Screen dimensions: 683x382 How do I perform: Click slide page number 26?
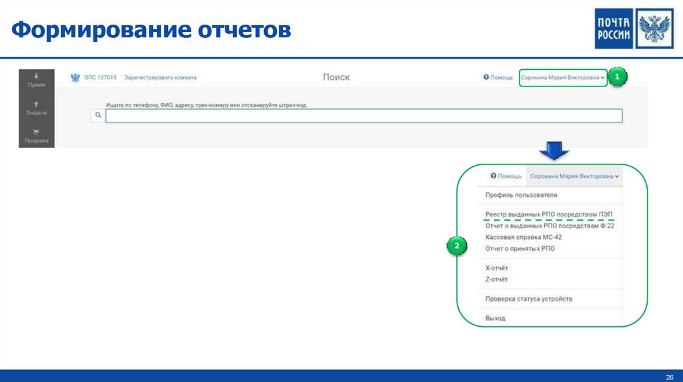click(670, 377)
